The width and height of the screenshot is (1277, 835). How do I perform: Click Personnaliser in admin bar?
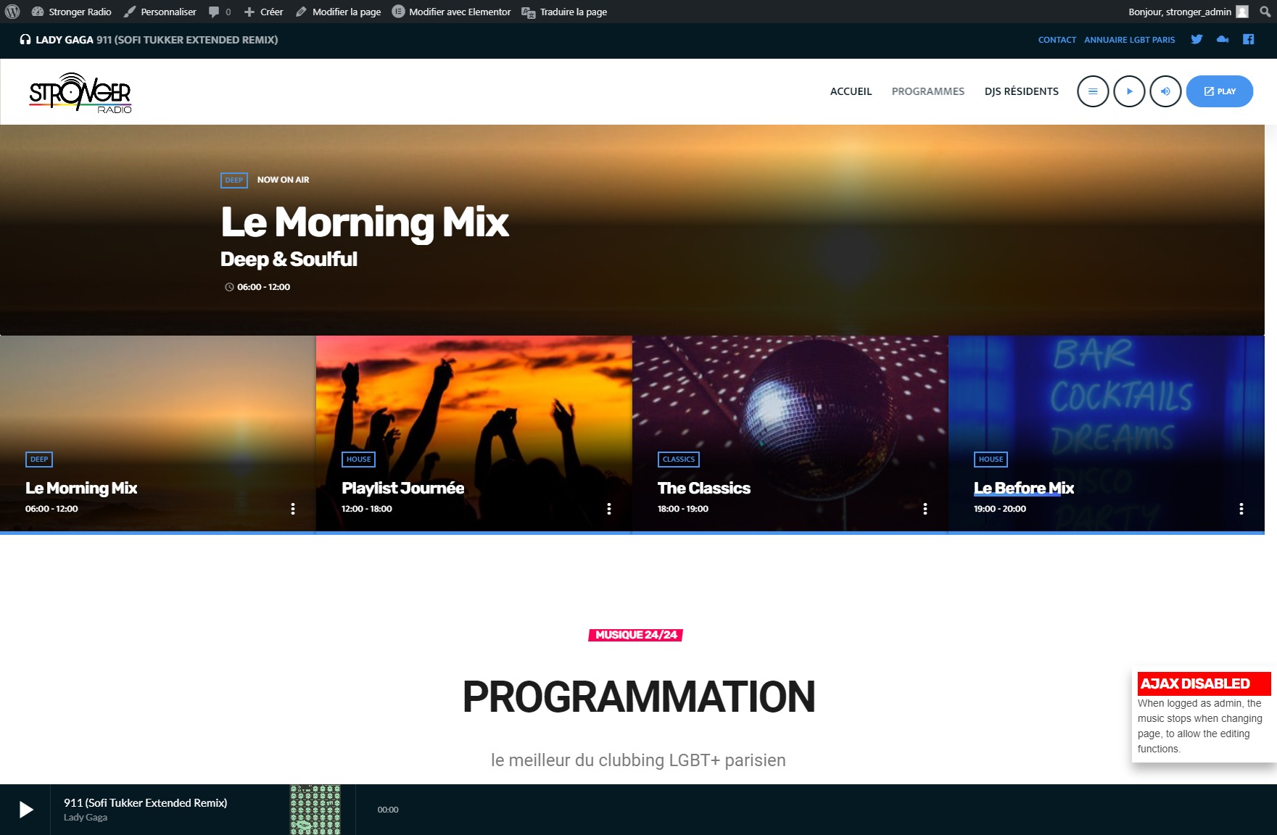click(x=160, y=12)
